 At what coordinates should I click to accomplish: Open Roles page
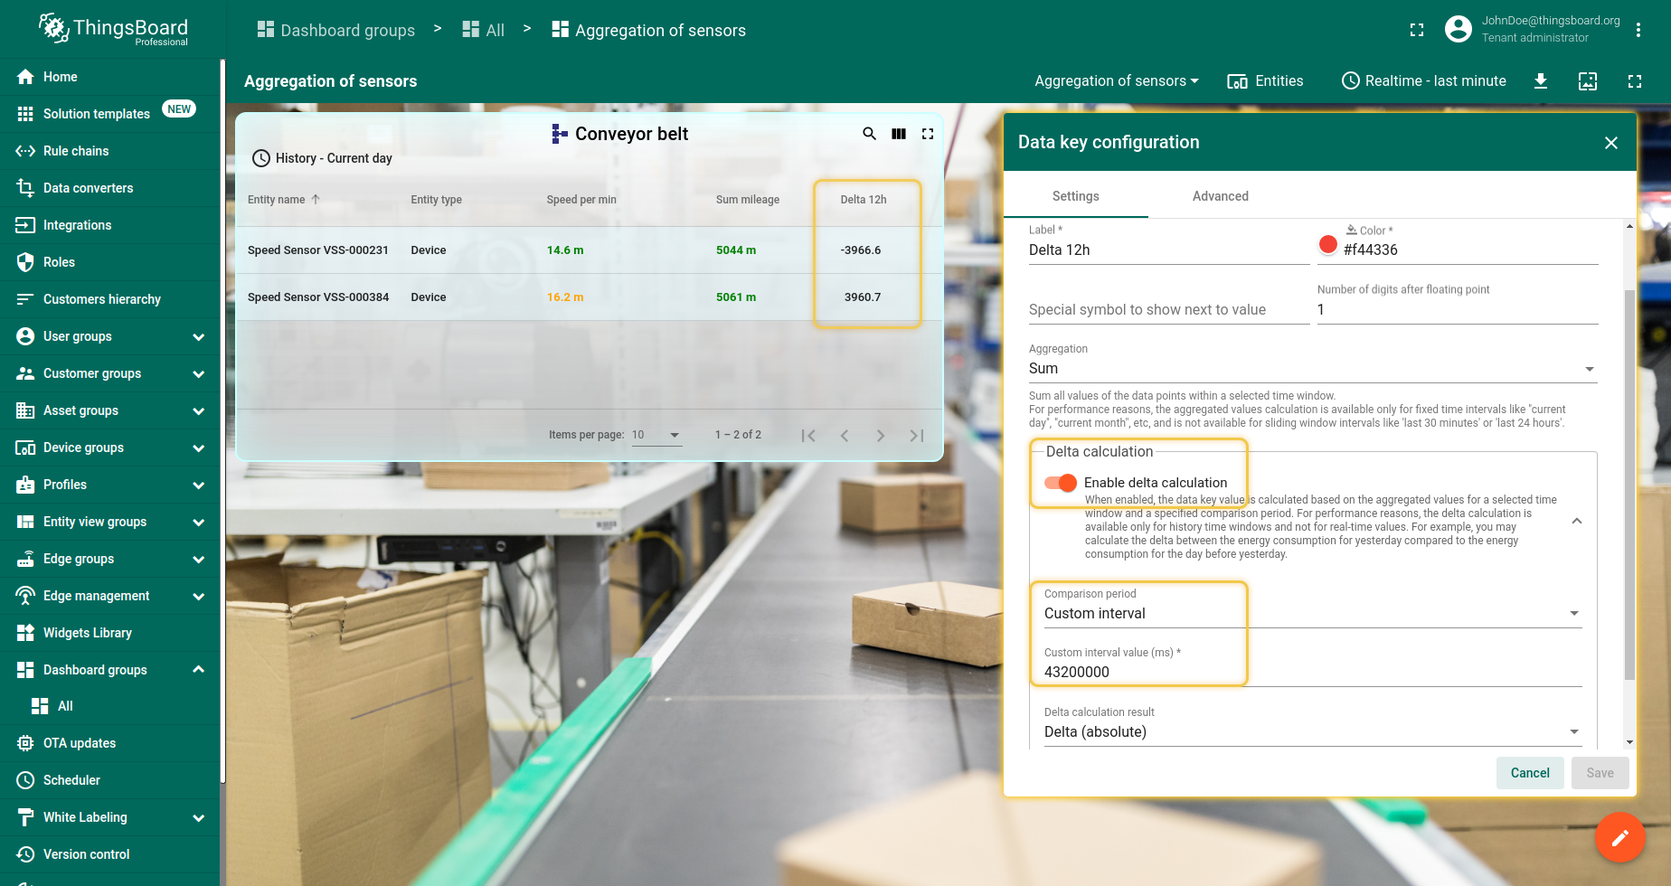click(109, 262)
